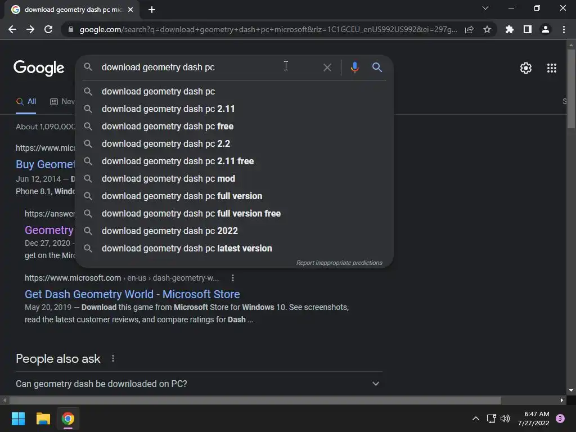
Task: Open the taskbar clock and date
Action: (x=534, y=418)
